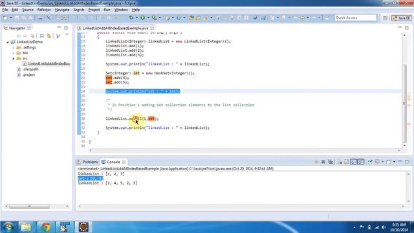Open the Project menu

point(94,10)
